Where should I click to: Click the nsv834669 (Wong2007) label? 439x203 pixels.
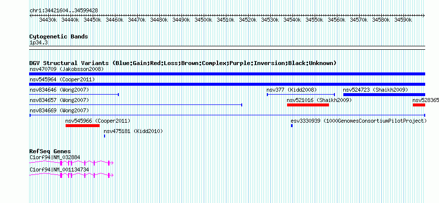(59, 110)
